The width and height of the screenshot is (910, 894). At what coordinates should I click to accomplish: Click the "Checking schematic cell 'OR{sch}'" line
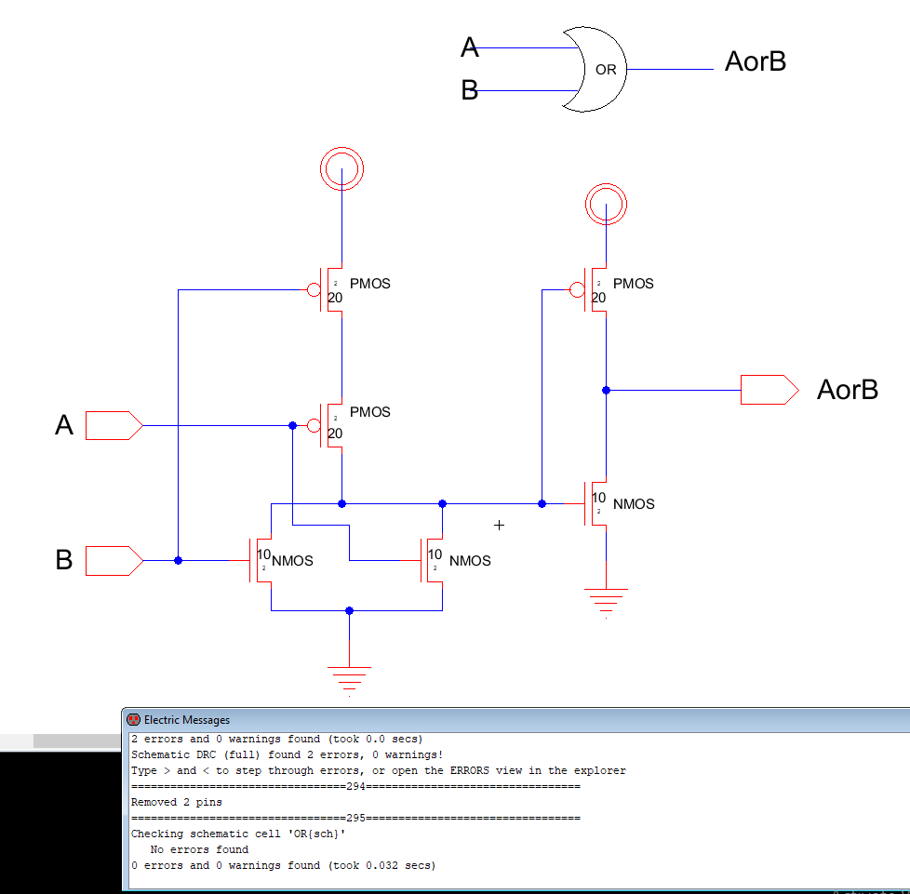[238, 834]
